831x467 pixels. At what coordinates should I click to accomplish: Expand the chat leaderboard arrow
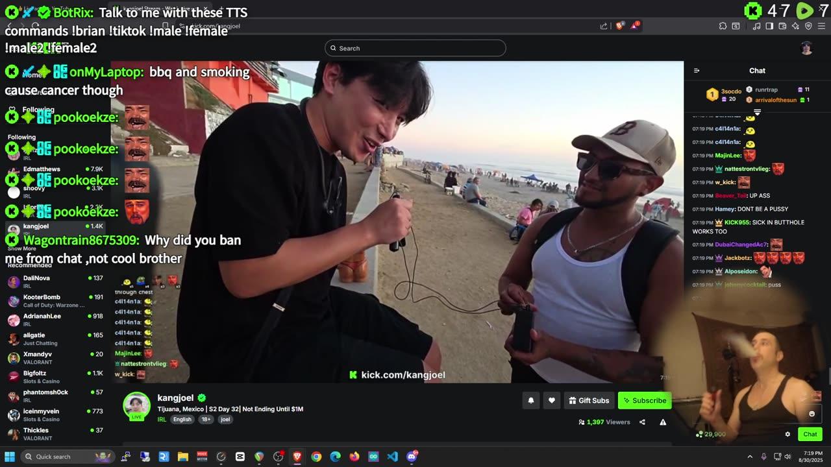[x=757, y=112]
